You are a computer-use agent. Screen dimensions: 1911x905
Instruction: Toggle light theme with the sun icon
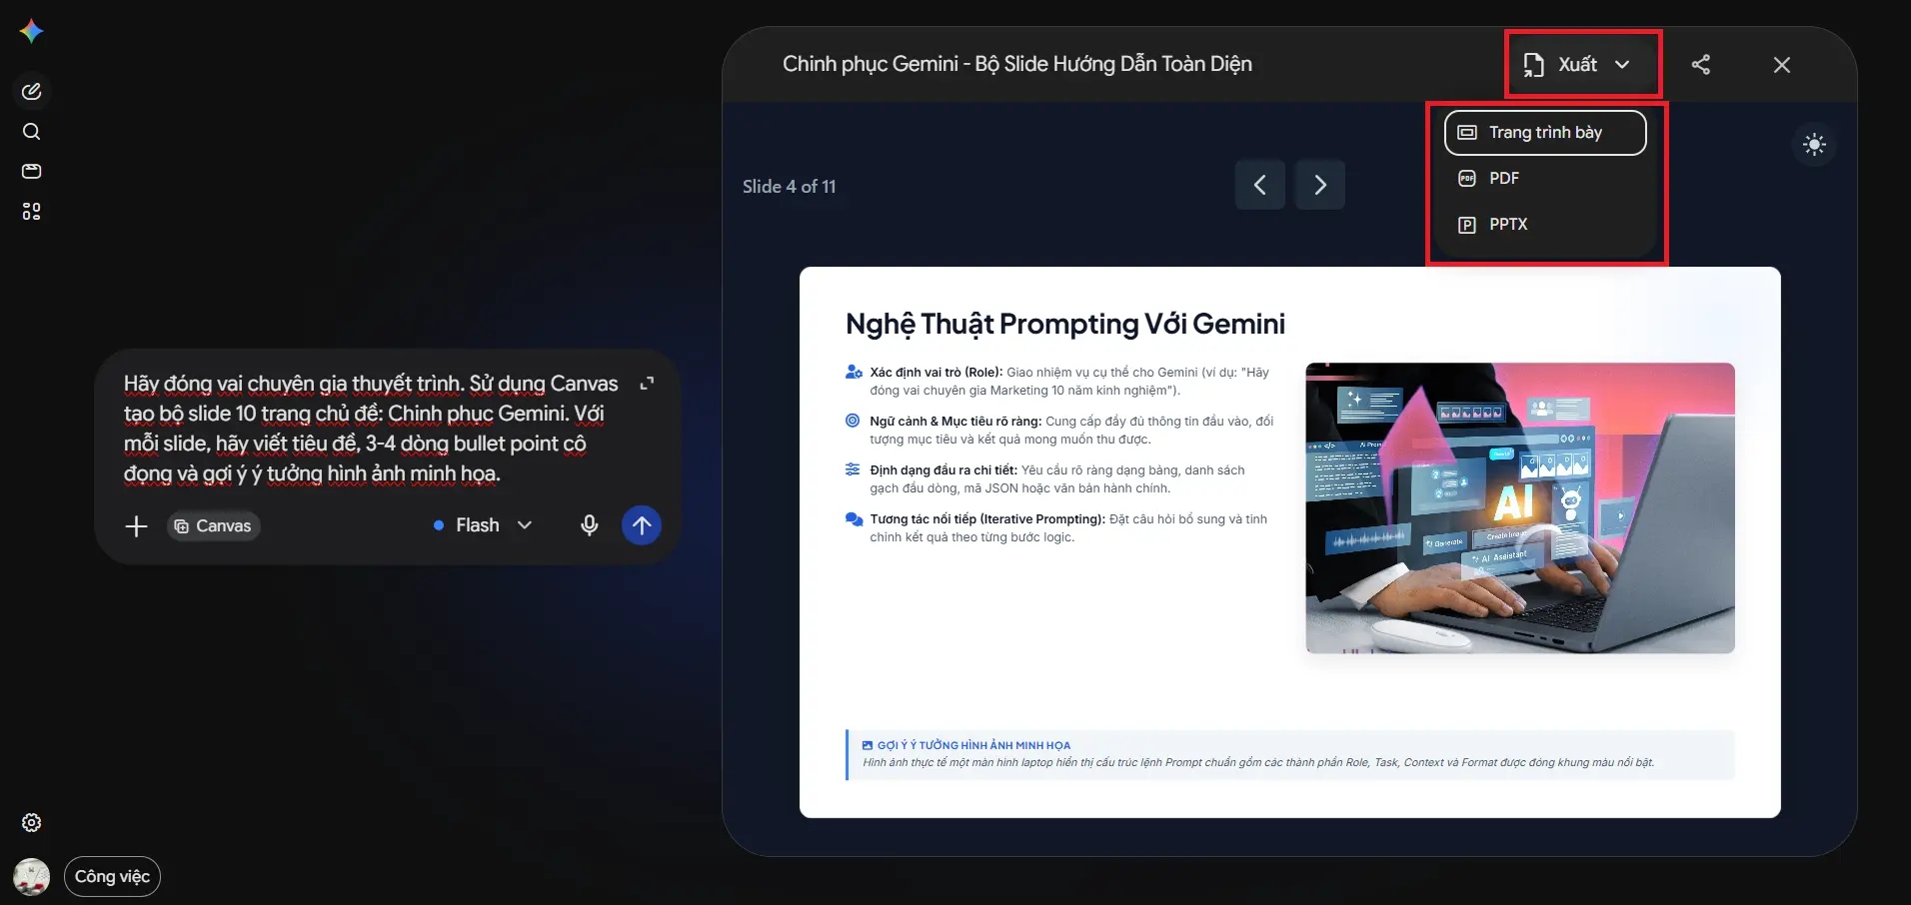point(1814,145)
